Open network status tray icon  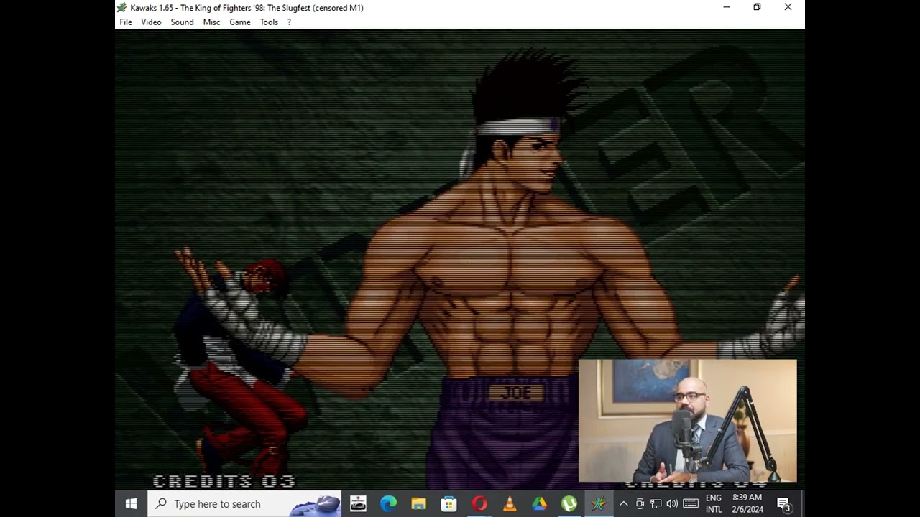[655, 504]
